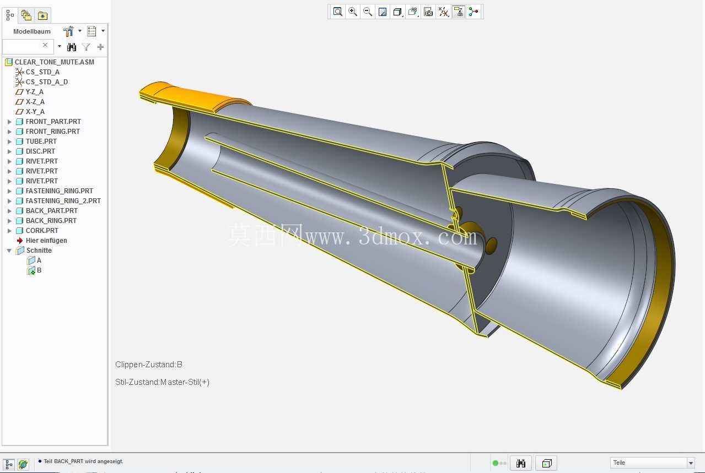Expand the CORK.PRT node

pyautogui.click(x=9, y=231)
